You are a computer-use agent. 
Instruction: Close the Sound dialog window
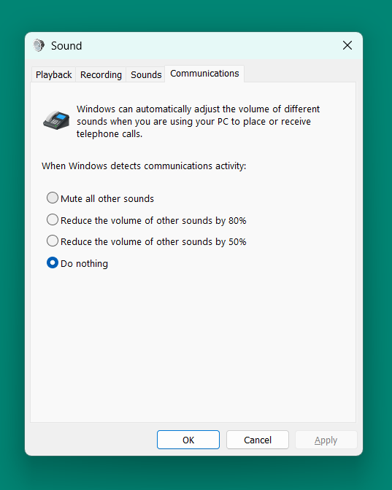[x=347, y=46]
